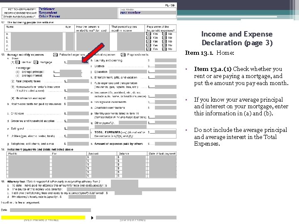299x224 pixels.
Task: Click the 'Date of last payment' column header
Action: (162, 153)
